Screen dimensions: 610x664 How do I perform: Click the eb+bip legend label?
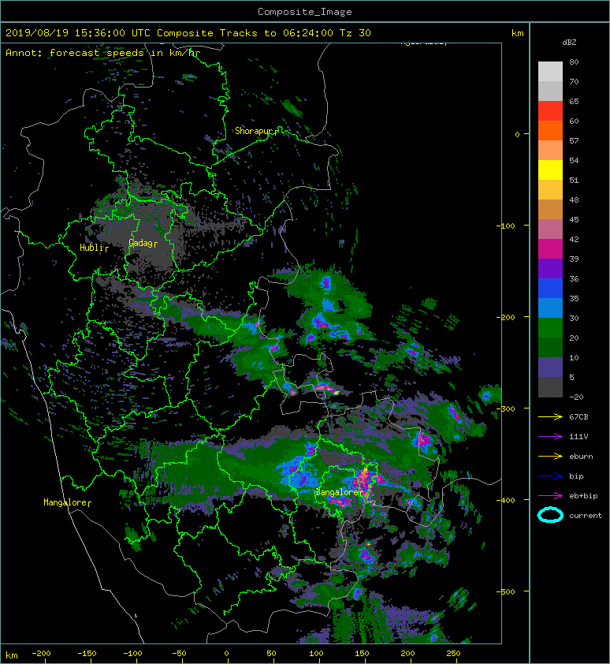583,496
